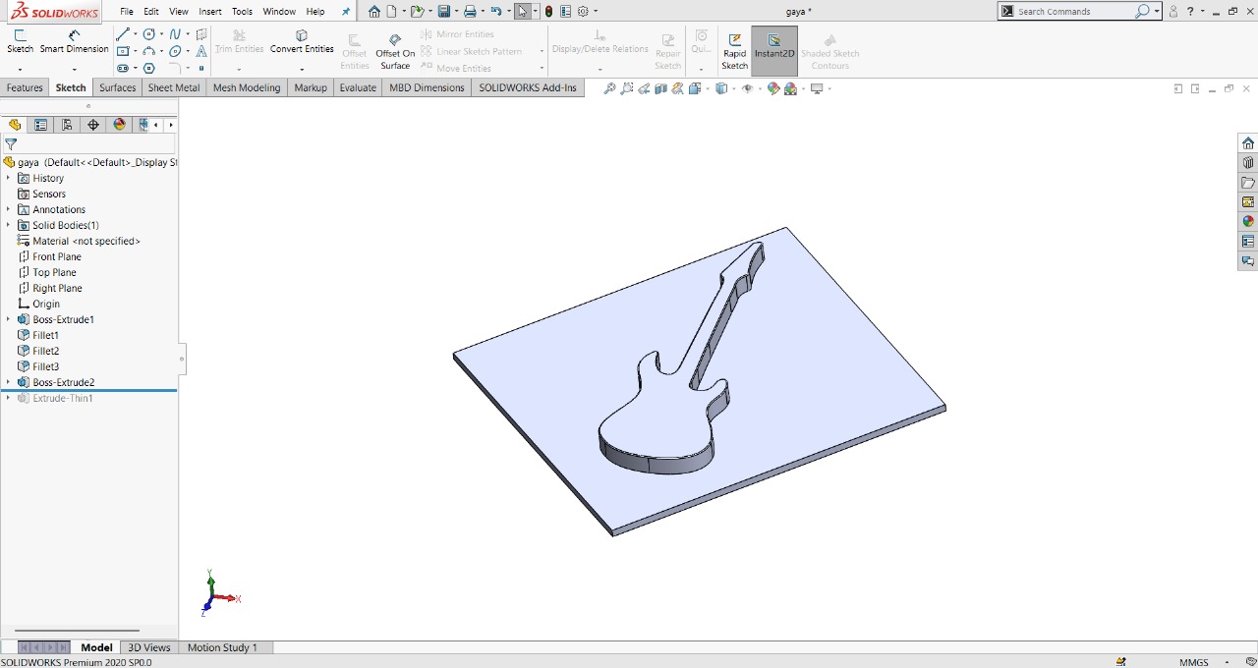
Task: Select the Ellipse sketch tool
Action: point(175,51)
